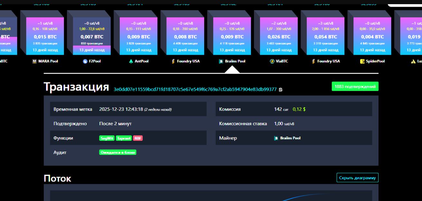Viewport: 422px width, 201px height.
Task: Hide the flow diagram with Скрыть диаграмму
Action: pos(357,178)
